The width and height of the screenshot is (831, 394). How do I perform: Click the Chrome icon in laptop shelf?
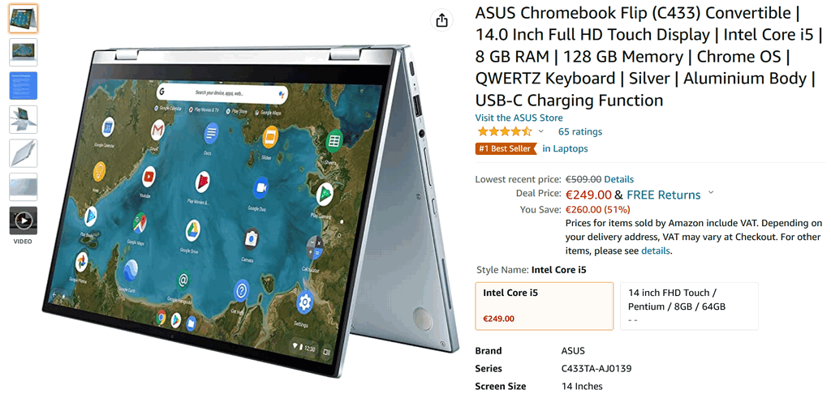pos(161,318)
